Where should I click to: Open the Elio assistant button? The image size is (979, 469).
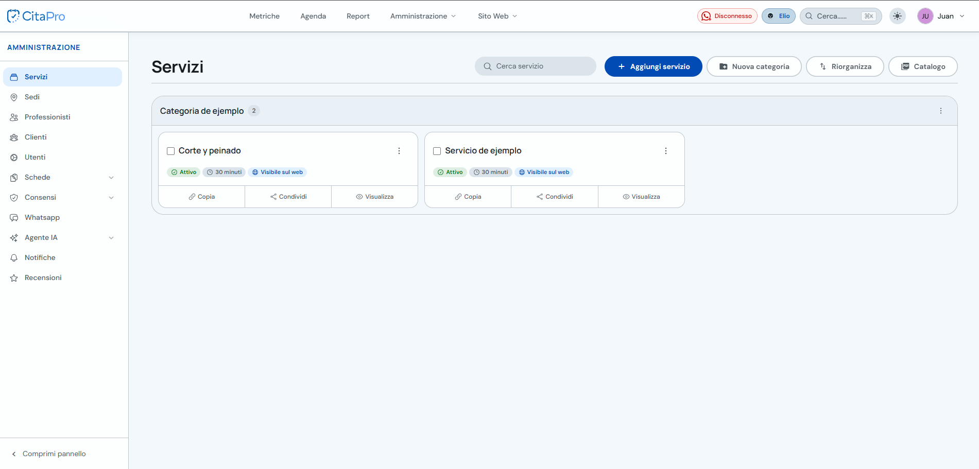(779, 16)
